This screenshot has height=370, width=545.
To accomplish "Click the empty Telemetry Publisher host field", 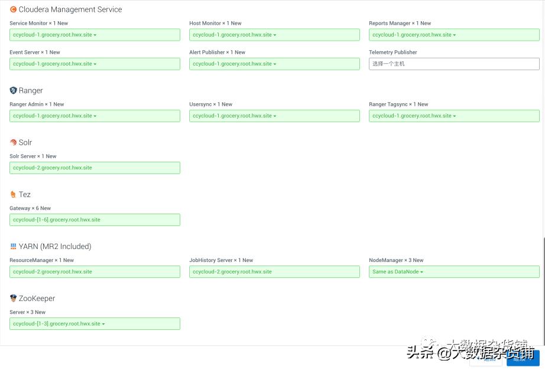I will pyautogui.click(x=454, y=64).
